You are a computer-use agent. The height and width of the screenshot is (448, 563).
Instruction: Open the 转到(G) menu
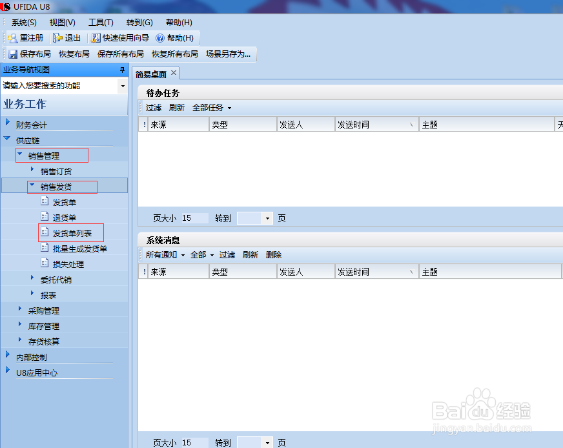(139, 23)
